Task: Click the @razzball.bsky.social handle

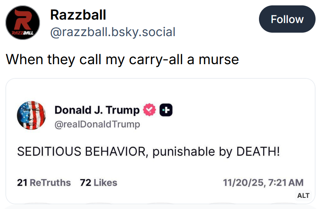Action: (113, 32)
